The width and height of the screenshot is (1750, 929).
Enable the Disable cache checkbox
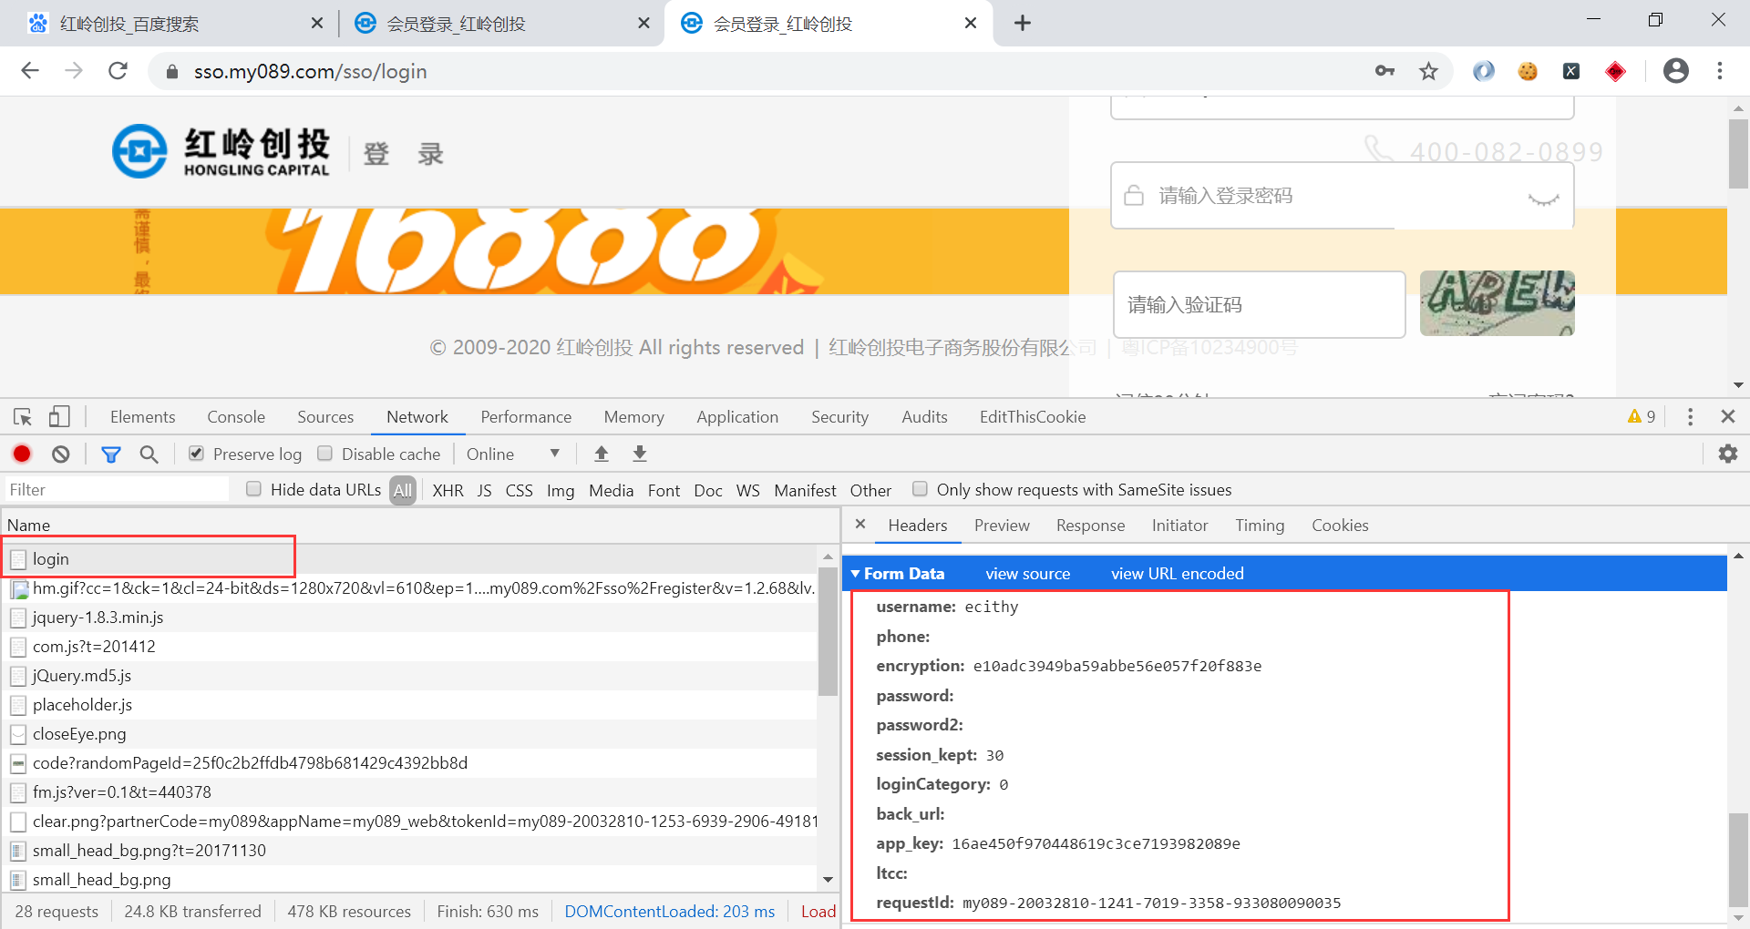tap(324, 454)
